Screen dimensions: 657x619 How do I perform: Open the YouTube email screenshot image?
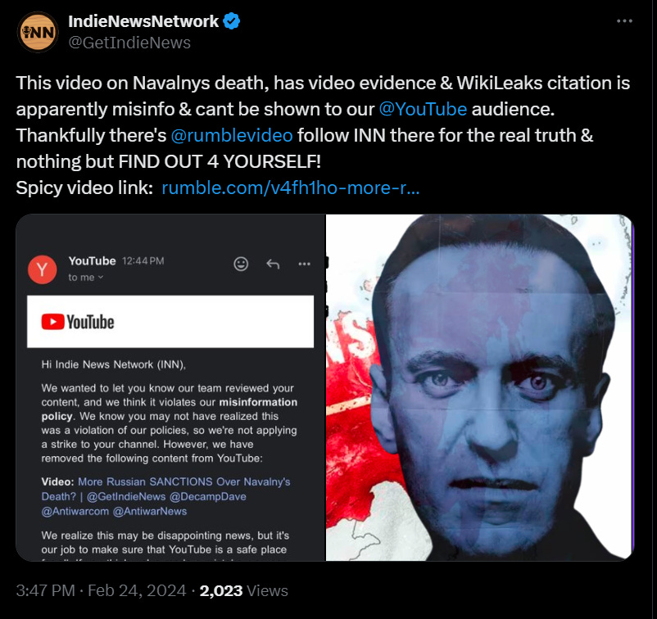tap(170, 387)
